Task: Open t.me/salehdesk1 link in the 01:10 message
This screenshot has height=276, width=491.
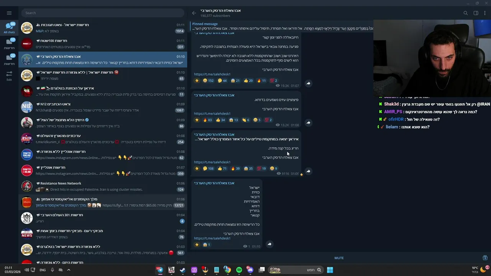Action: (x=212, y=238)
